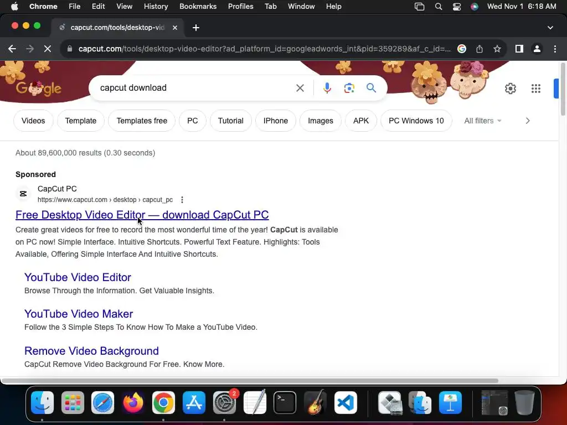Open macOS Control Center
567x425 pixels.
457,7
